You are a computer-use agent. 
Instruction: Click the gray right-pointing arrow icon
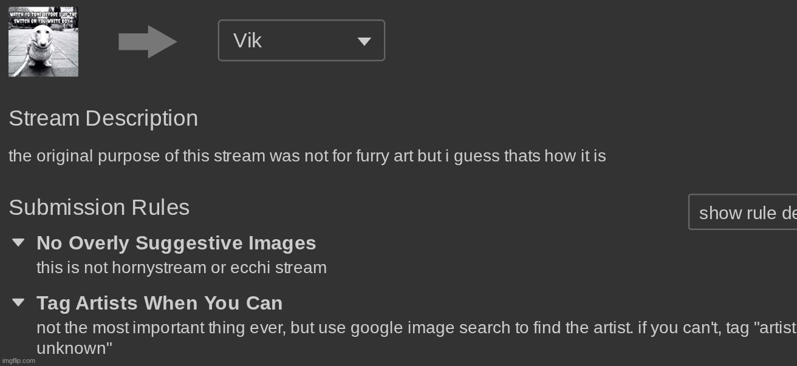[x=148, y=42]
